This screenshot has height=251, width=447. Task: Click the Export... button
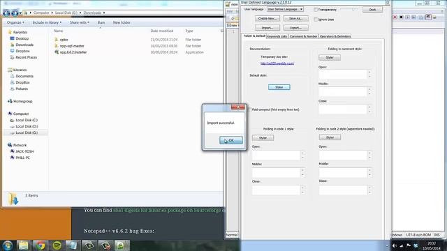[x=296, y=28]
